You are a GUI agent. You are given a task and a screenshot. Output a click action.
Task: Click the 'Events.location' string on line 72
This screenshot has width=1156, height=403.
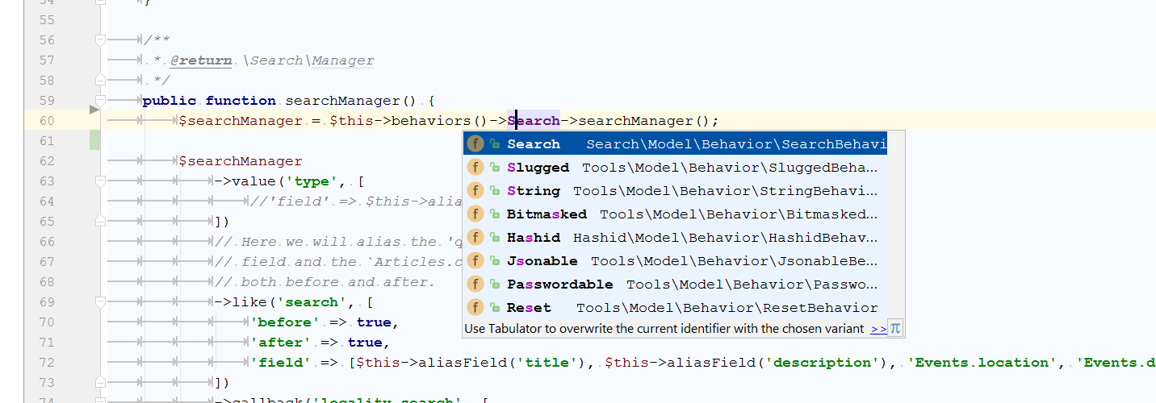click(983, 363)
